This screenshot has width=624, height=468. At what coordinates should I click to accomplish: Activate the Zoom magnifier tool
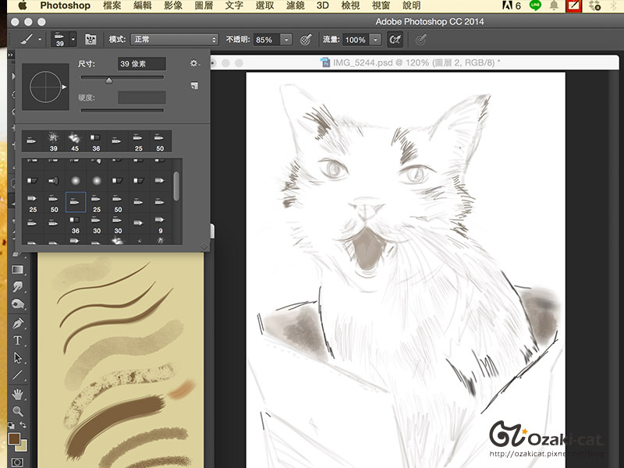coord(17,410)
